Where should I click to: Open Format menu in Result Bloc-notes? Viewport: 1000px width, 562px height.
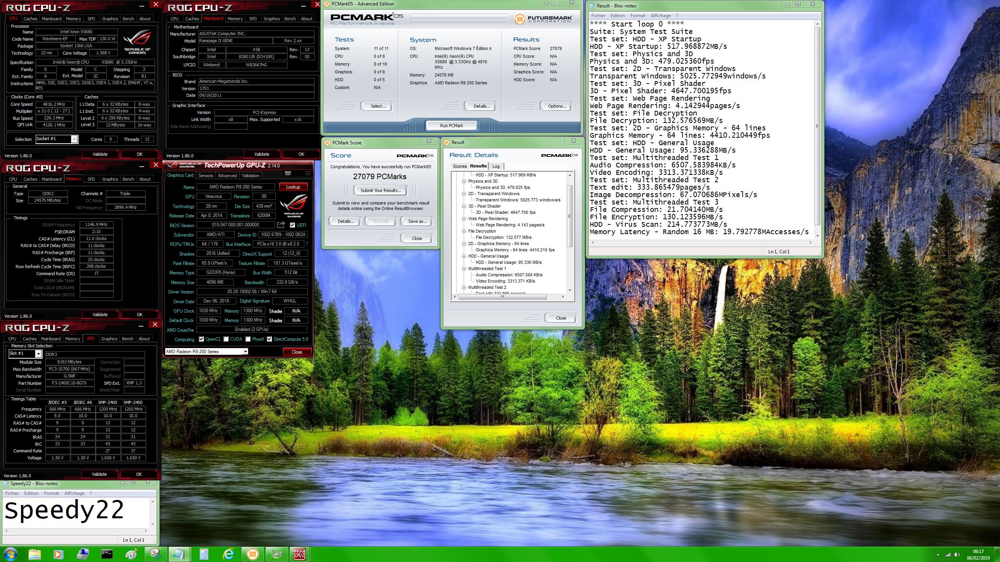tap(637, 16)
